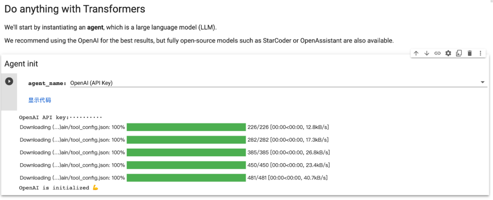Click the first progress bar (226/226)
The image size is (493, 200).
pos(186,127)
